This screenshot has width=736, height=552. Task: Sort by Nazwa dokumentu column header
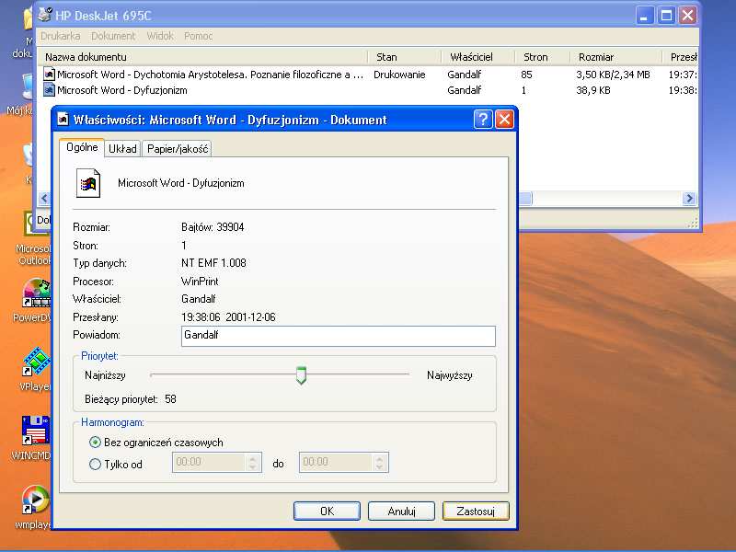pyautogui.click(x=202, y=57)
